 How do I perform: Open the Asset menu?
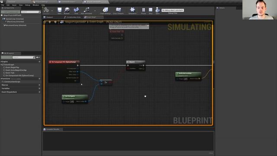(x=14, y=5)
